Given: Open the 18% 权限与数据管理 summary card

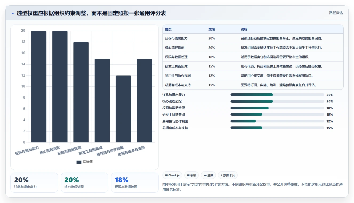Looking at the screenshot, I should [135, 182].
